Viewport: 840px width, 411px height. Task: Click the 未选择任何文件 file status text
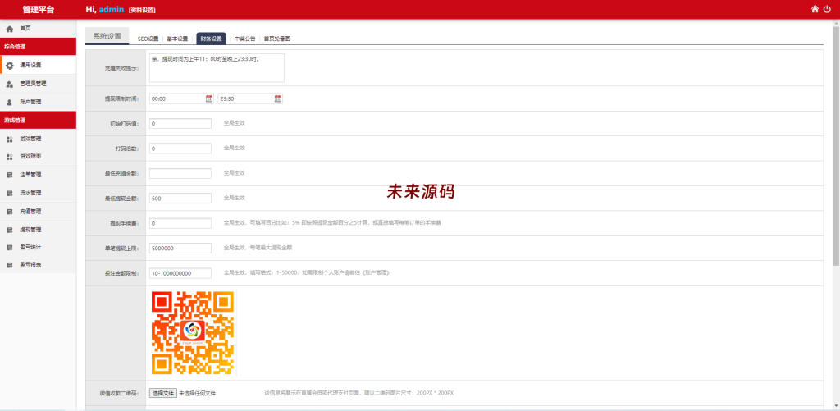[x=197, y=393]
